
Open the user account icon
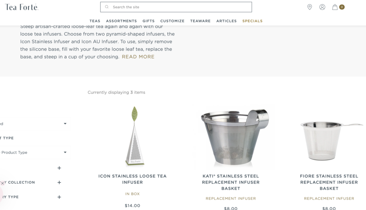pyautogui.click(x=322, y=7)
